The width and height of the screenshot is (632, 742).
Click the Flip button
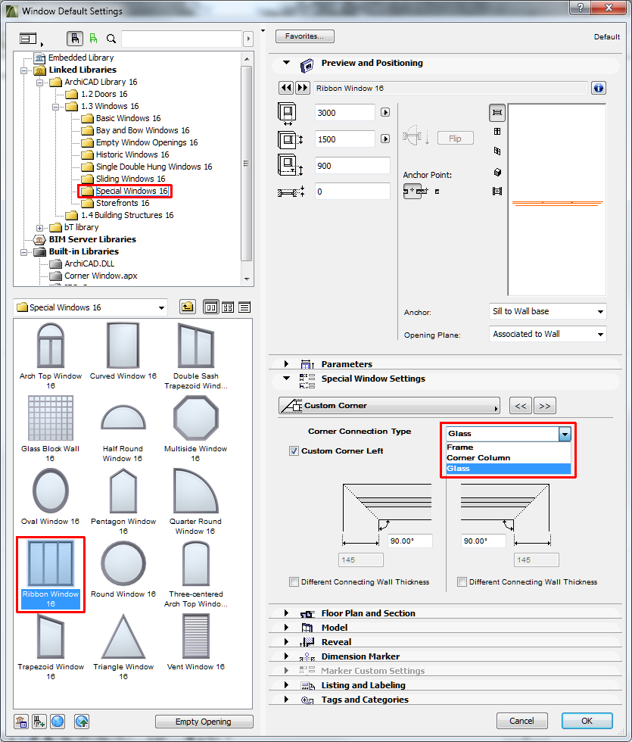coord(455,138)
